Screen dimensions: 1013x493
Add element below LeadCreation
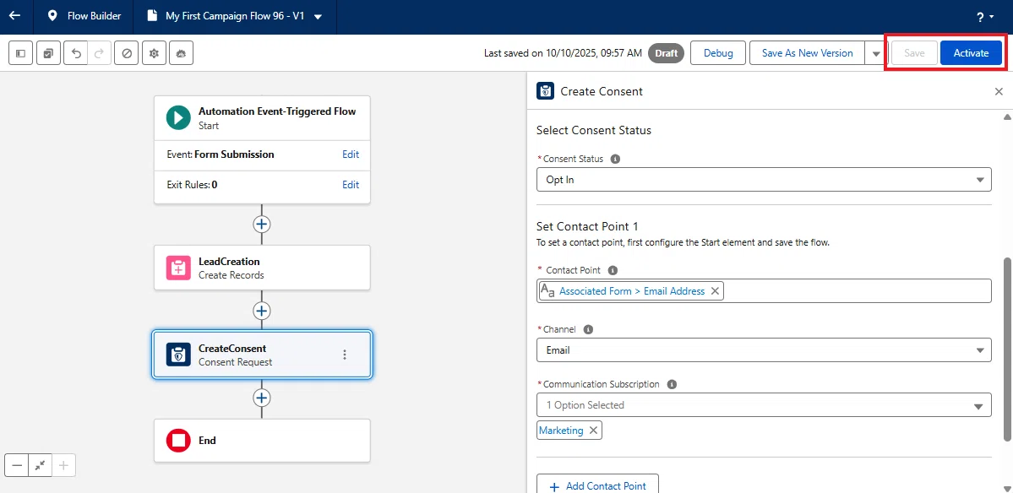pyautogui.click(x=261, y=311)
